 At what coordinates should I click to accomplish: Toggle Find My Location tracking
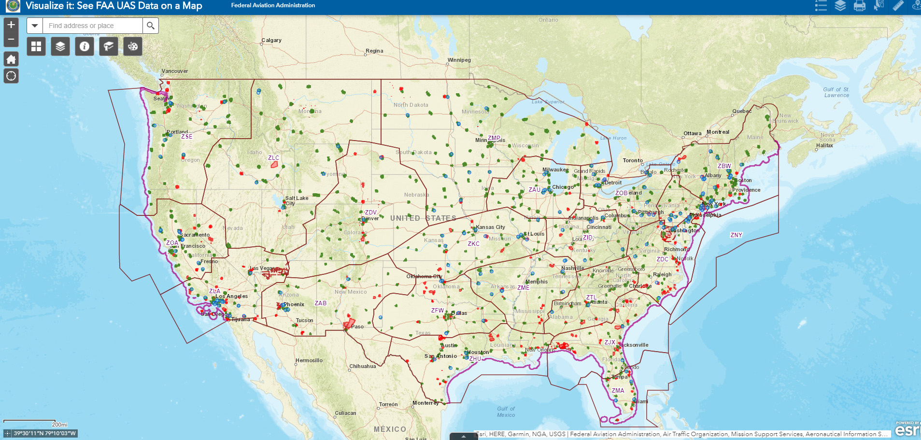pyautogui.click(x=11, y=76)
